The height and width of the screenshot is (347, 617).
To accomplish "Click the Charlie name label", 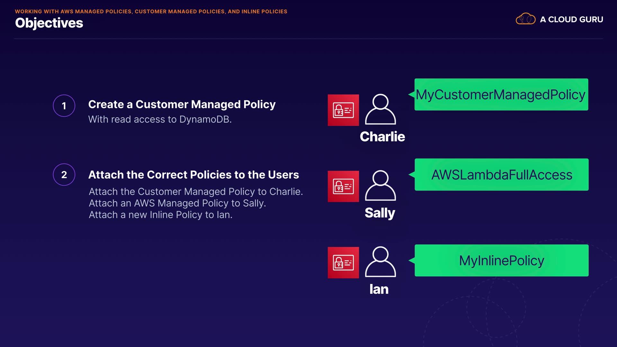I will [x=382, y=137].
